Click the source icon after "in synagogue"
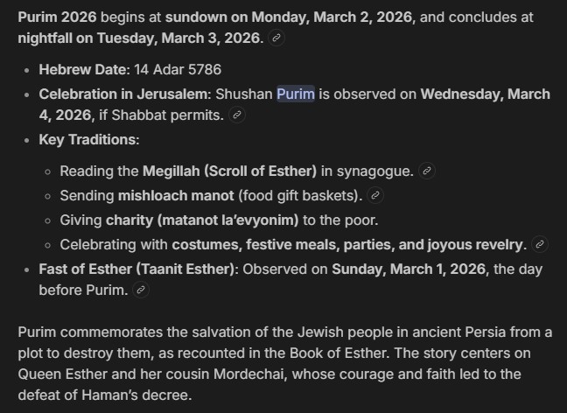 [x=428, y=171]
